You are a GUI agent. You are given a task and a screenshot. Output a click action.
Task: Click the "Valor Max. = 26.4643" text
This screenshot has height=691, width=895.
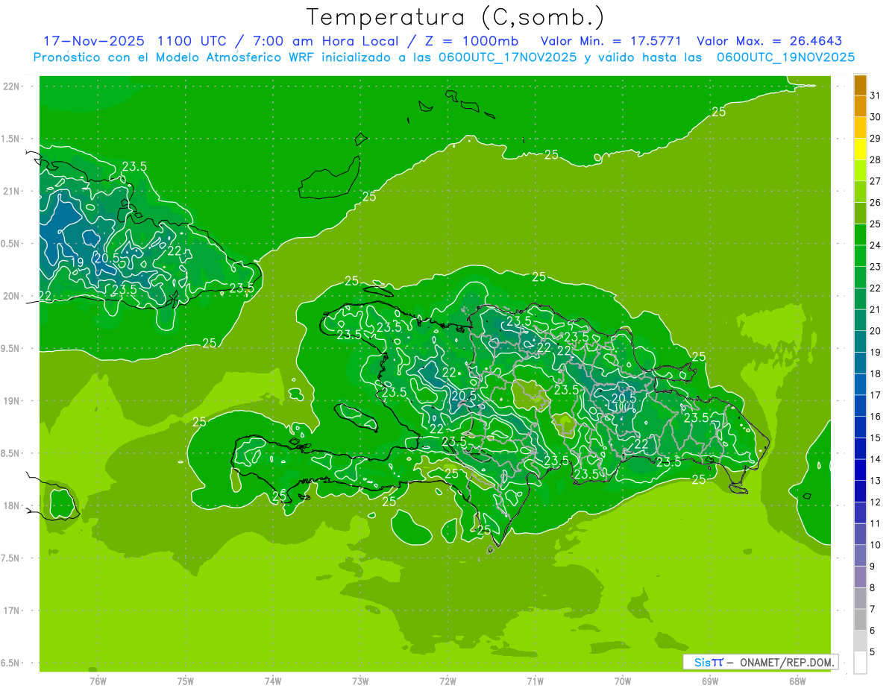click(769, 41)
